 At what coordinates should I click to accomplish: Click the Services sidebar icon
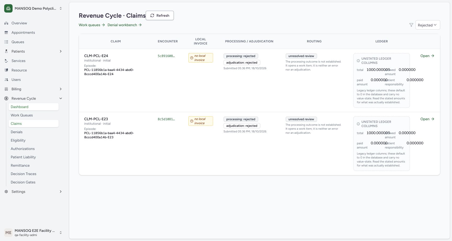(x=6, y=61)
